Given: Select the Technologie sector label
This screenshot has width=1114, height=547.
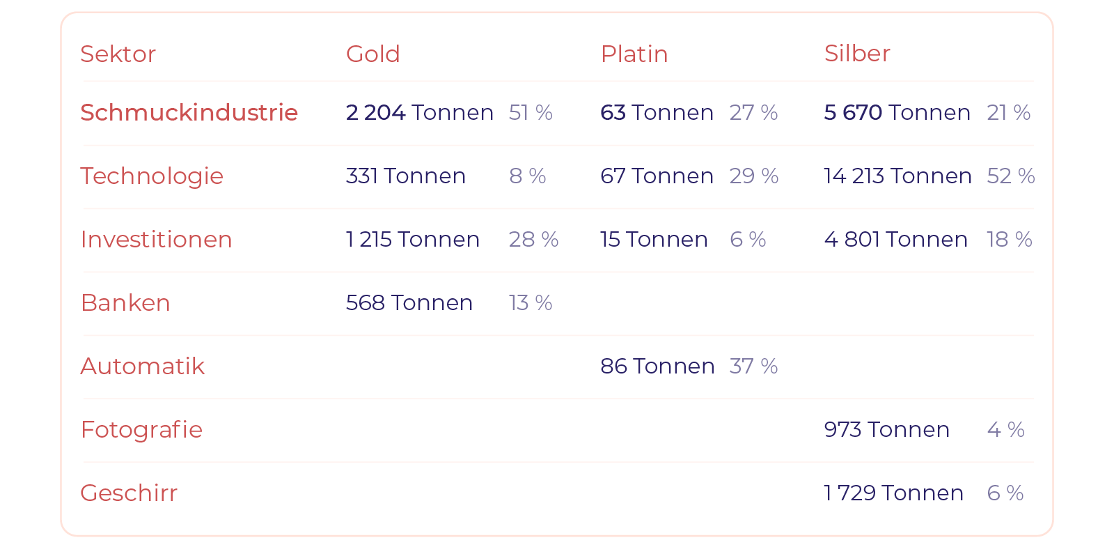Looking at the screenshot, I should tap(151, 176).
